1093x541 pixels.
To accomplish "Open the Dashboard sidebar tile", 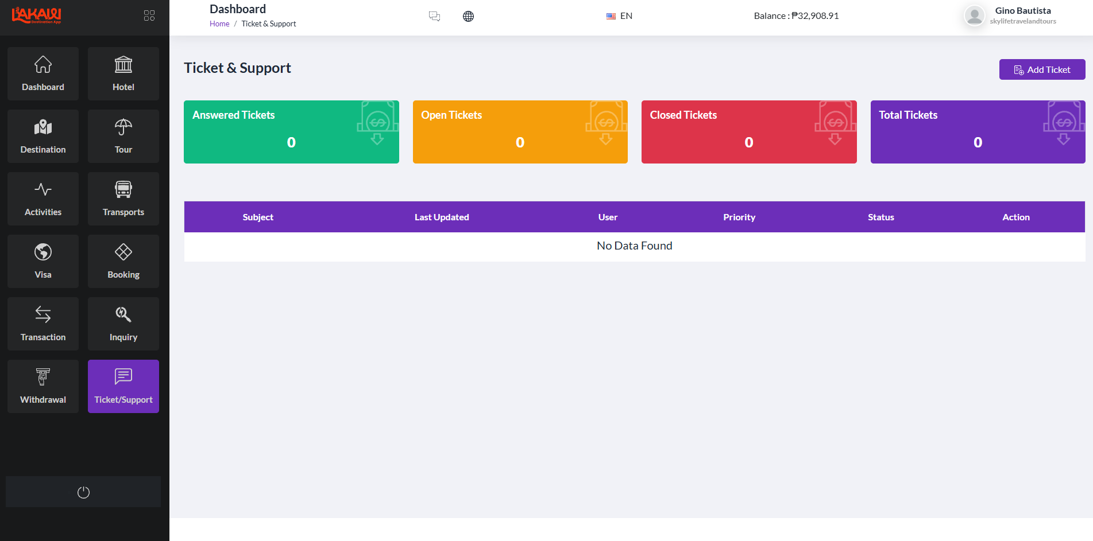I will click(x=43, y=74).
